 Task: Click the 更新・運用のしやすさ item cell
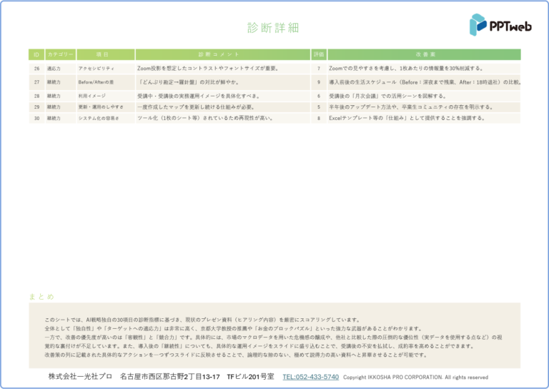click(106, 107)
